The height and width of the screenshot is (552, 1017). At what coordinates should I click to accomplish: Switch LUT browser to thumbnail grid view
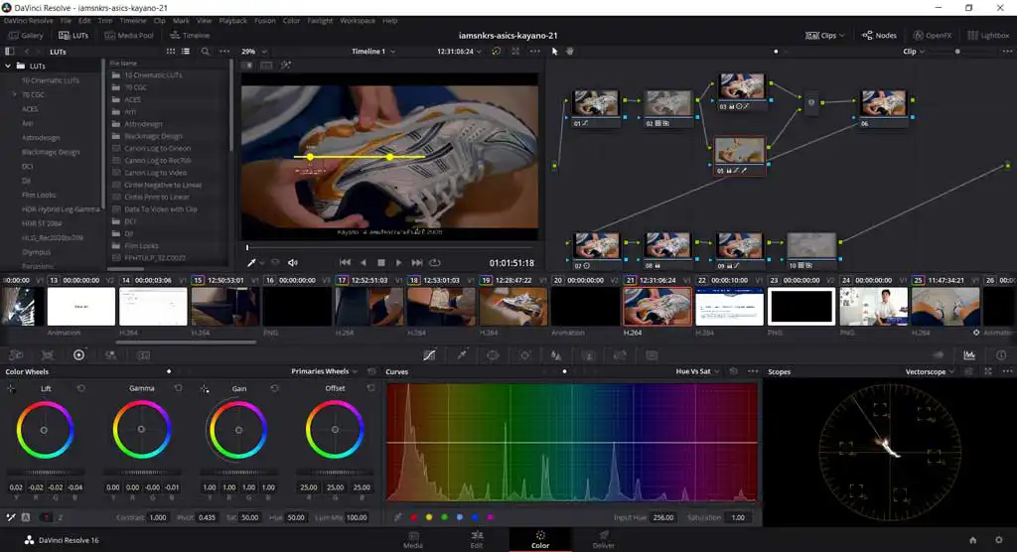coord(171,52)
